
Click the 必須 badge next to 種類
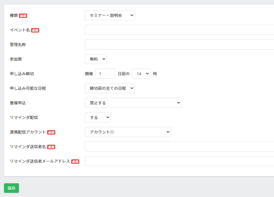point(23,16)
